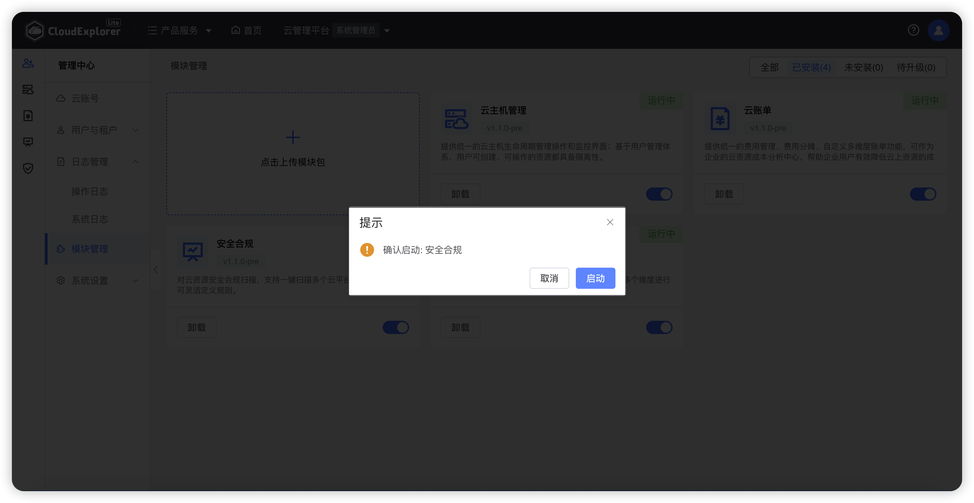Viewport: 974px width, 503px height.
Task: Close the 提示 dialog with the X
Action: (x=610, y=222)
